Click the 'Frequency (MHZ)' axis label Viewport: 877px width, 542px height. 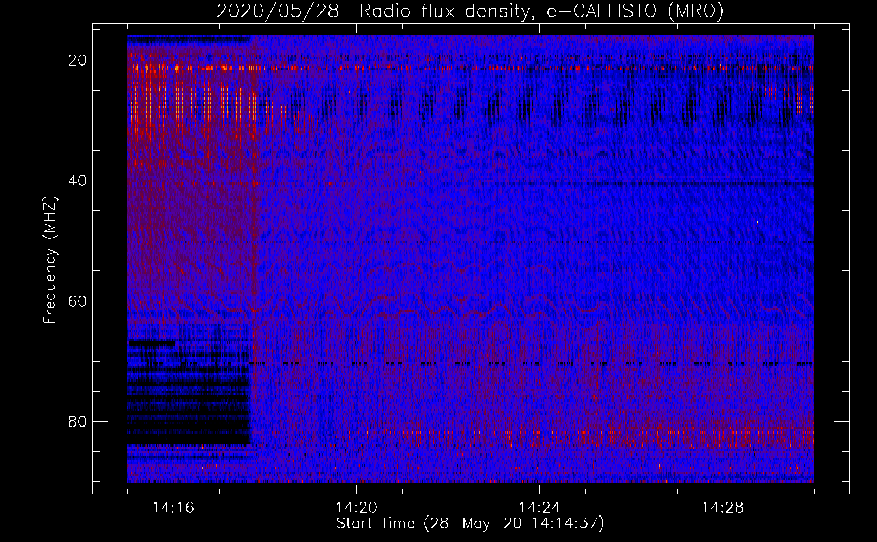(50, 260)
